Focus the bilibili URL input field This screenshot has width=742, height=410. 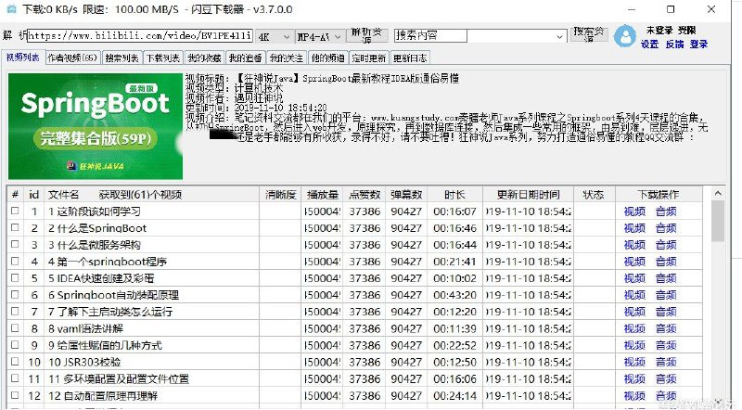(x=140, y=36)
